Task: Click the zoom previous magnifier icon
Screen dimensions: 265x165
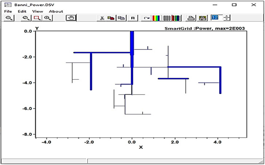Action: [x=26, y=18]
